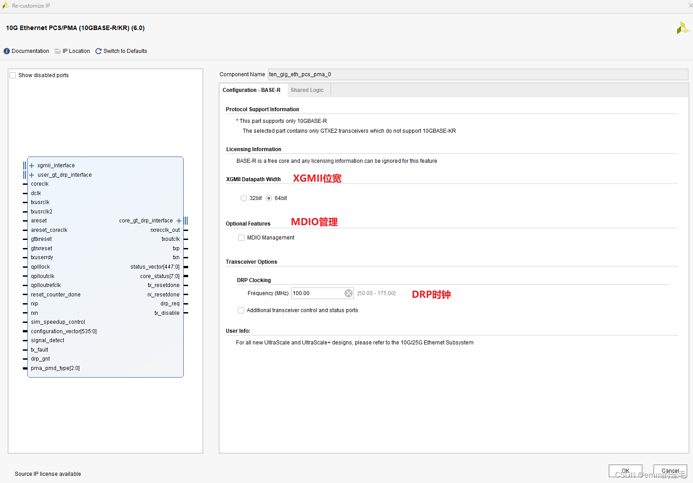Open the Shared Logic tab
693x483 pixels.
coord(307,90)
